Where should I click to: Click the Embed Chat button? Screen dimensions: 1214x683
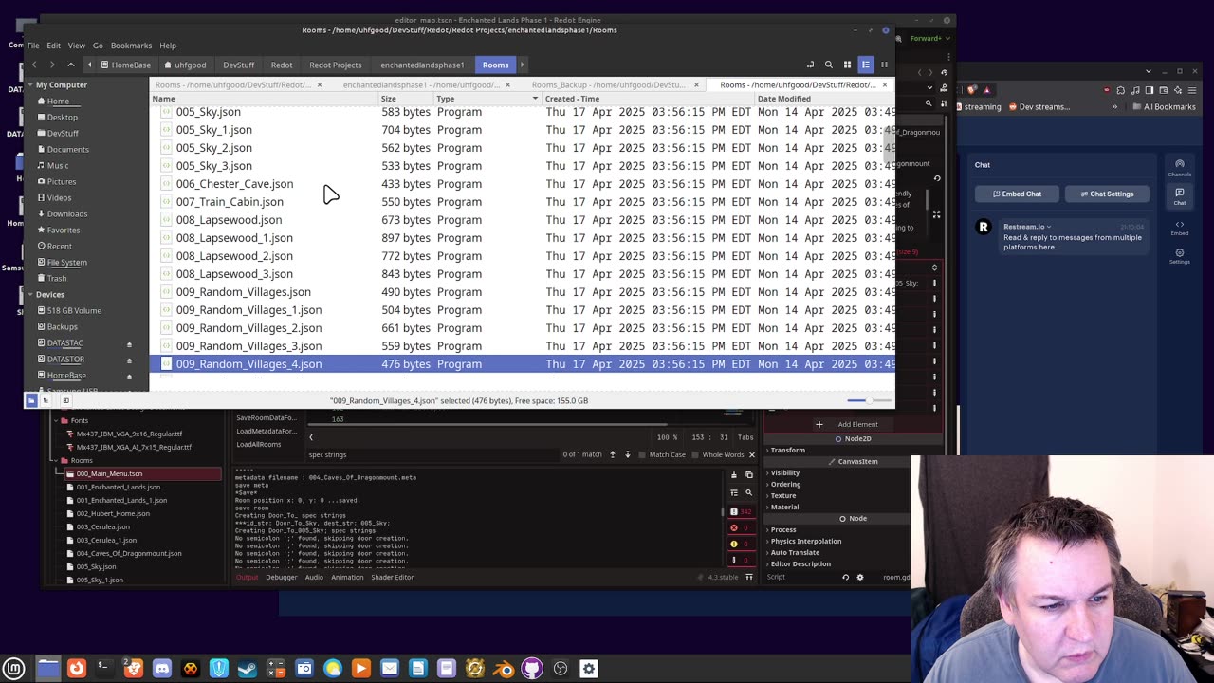tap(1018, 194)
